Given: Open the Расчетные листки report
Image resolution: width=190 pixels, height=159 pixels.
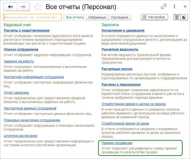Looking at the screenshot, I should [x=117, y=69].
